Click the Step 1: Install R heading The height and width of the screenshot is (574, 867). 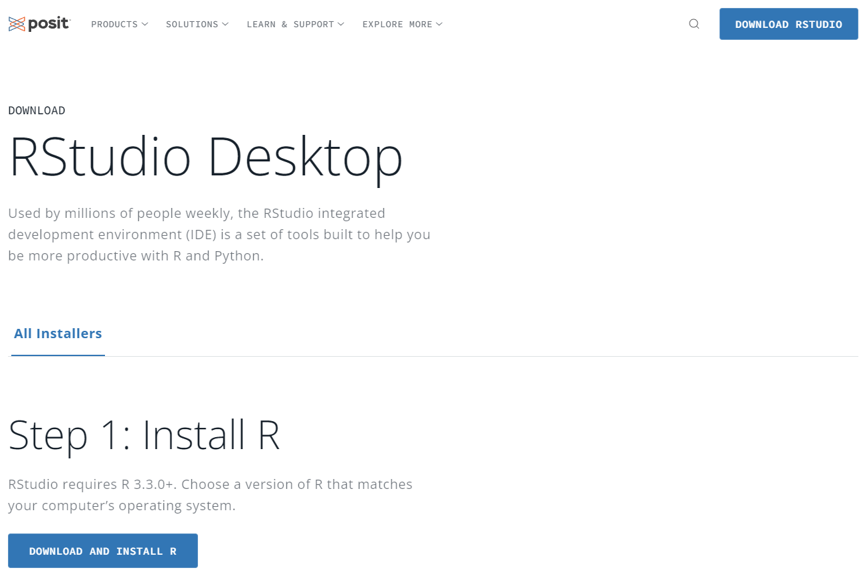[x=144, y=435]
